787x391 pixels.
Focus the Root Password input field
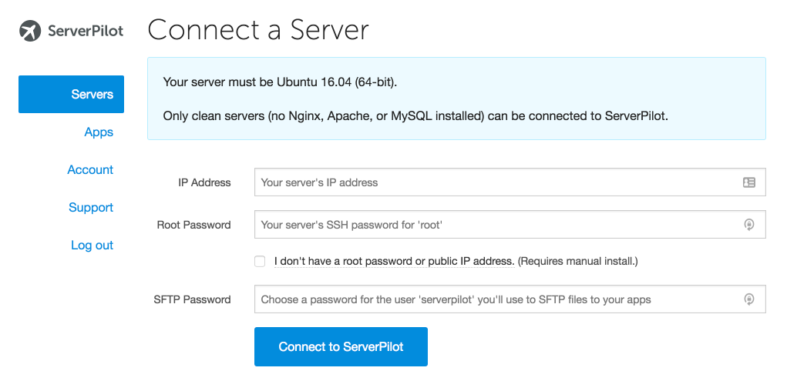pos(510,225)
